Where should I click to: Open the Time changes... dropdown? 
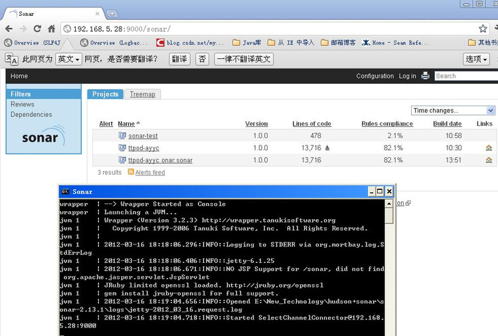pos(454,110)
